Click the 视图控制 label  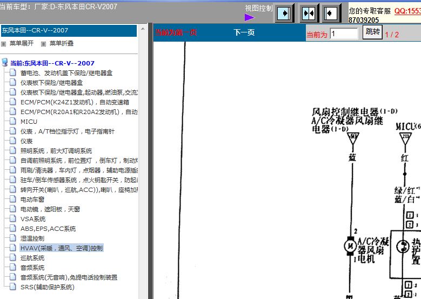[258, 8]
